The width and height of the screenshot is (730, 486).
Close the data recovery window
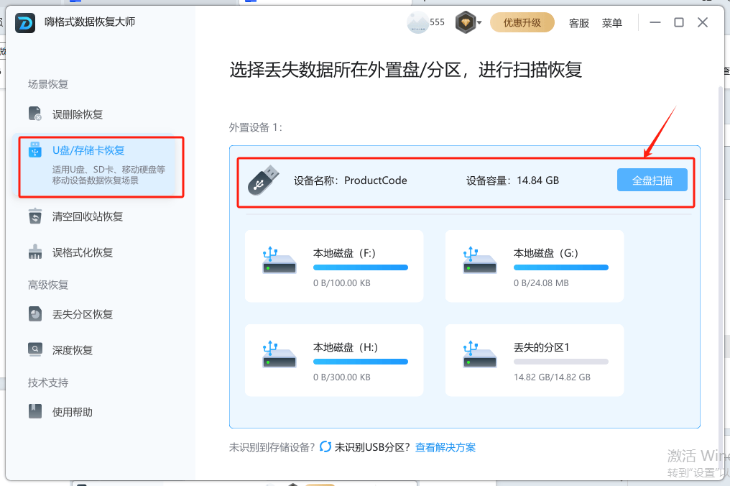point(703,22)
